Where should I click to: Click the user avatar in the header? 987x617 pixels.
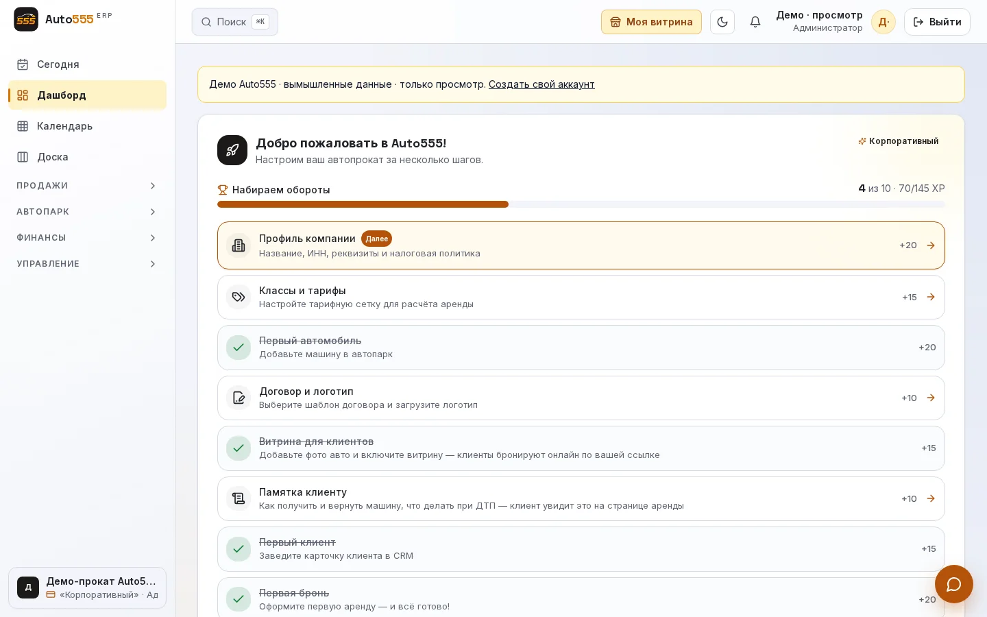[884, 22]
